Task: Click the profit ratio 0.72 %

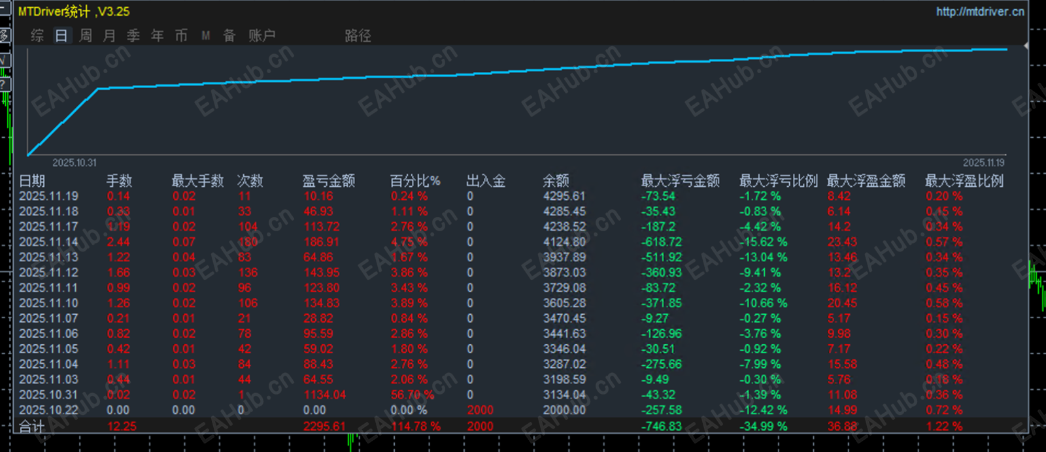Action: tap(944, 410)
